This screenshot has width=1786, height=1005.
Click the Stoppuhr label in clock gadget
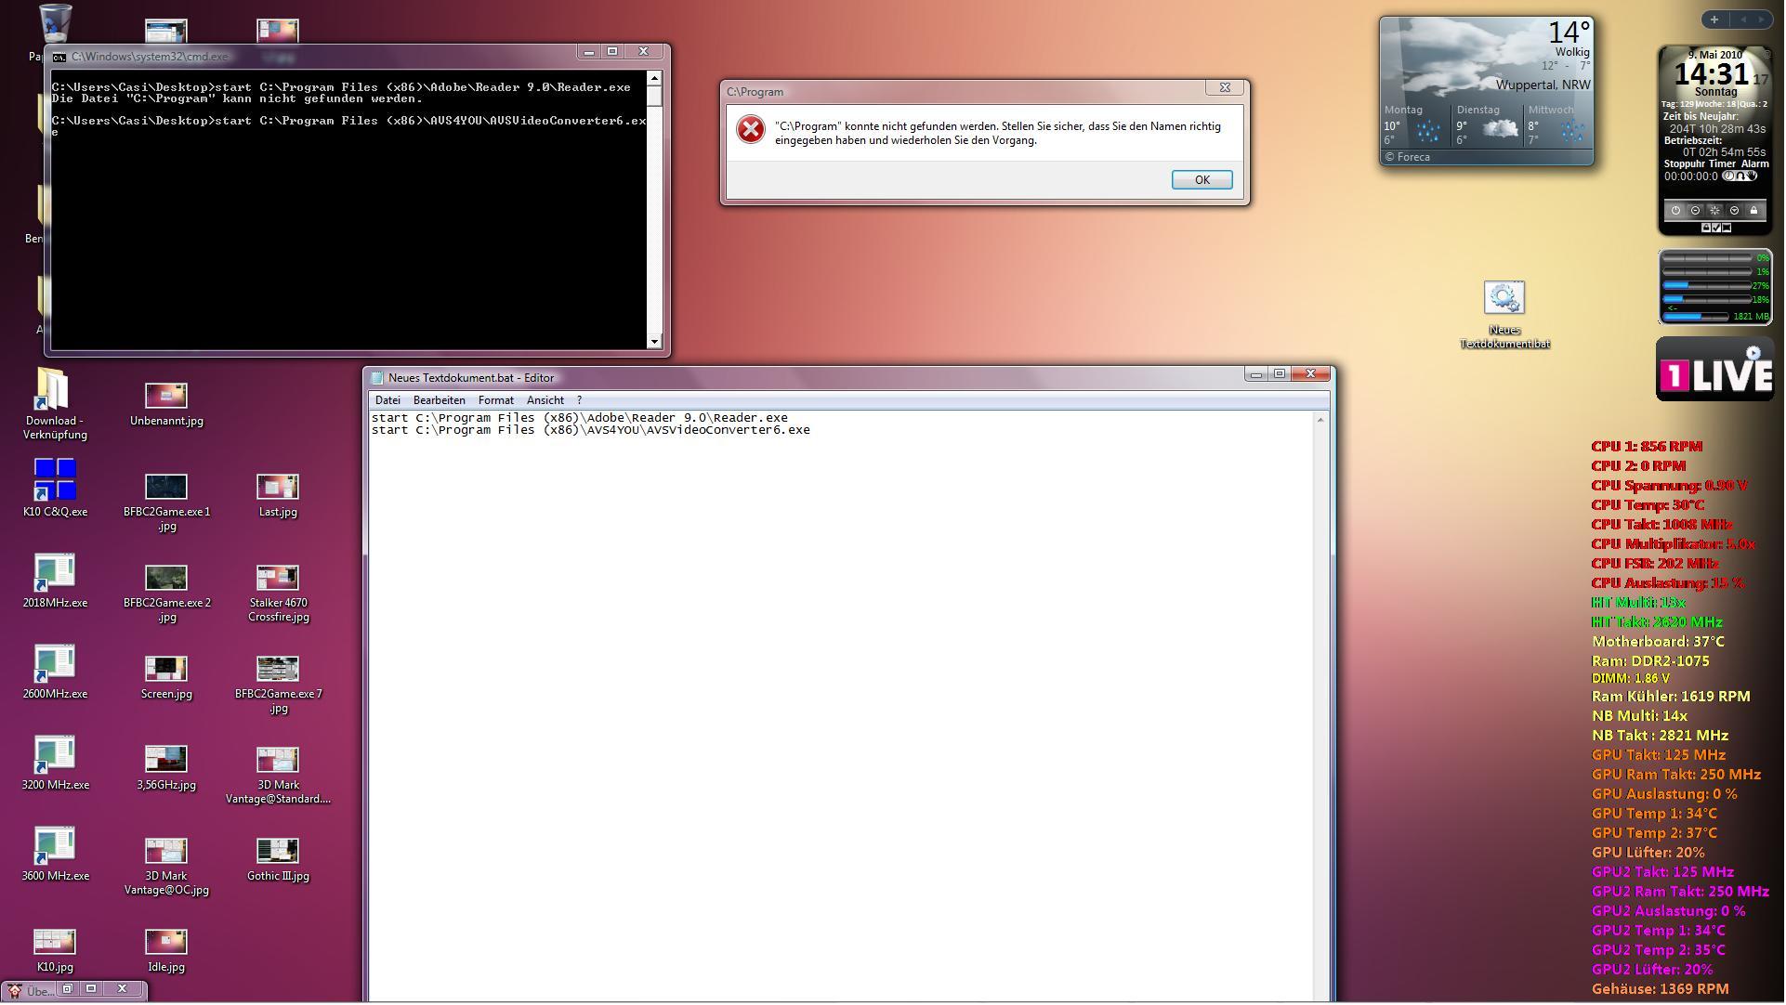click(1683, 164)
